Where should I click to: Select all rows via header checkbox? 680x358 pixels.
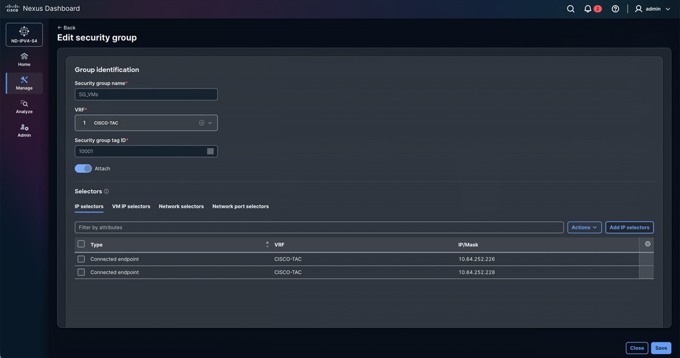point(81,244)
